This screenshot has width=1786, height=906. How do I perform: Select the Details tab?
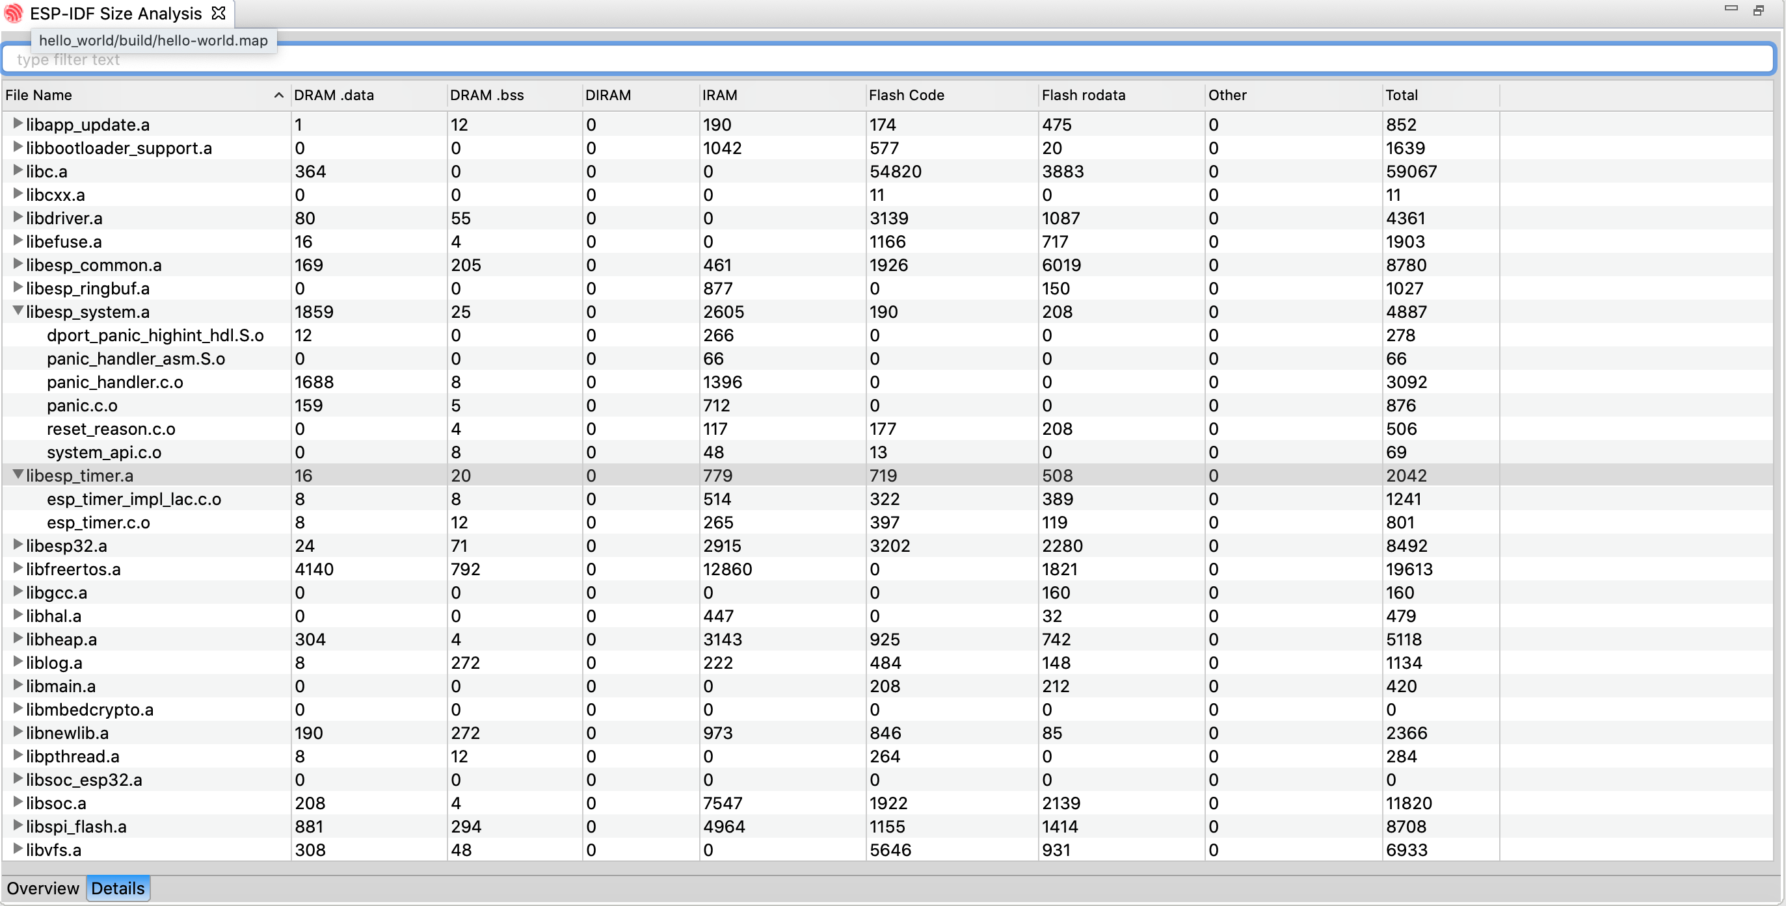pos(118,888)
